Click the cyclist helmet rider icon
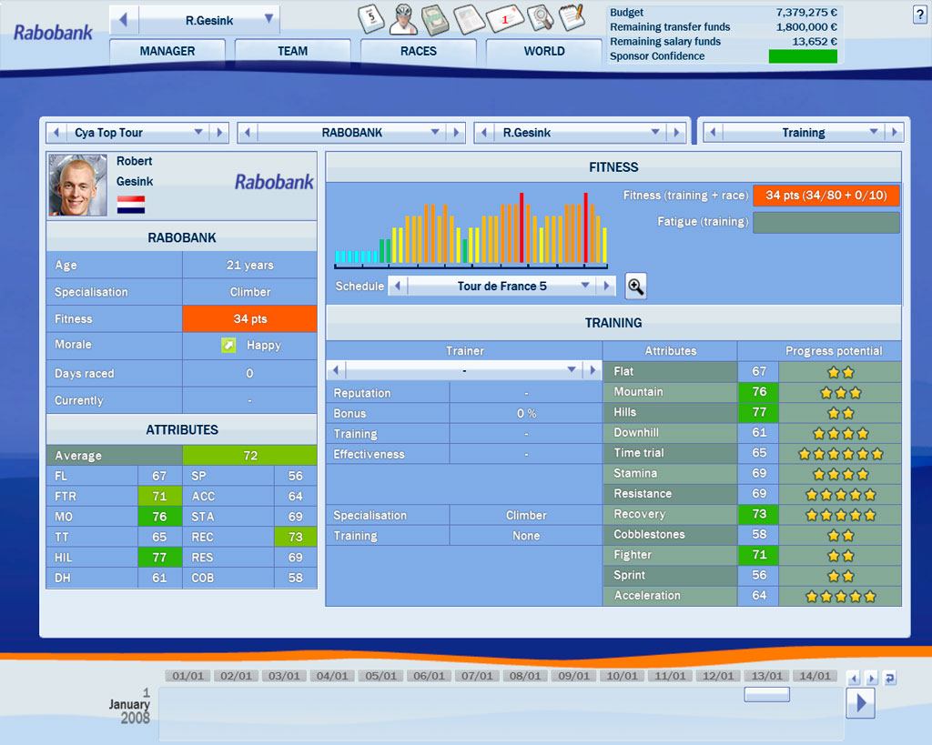Image resolution: width=932 pixels, height=745 pixels. click(405, 16)
